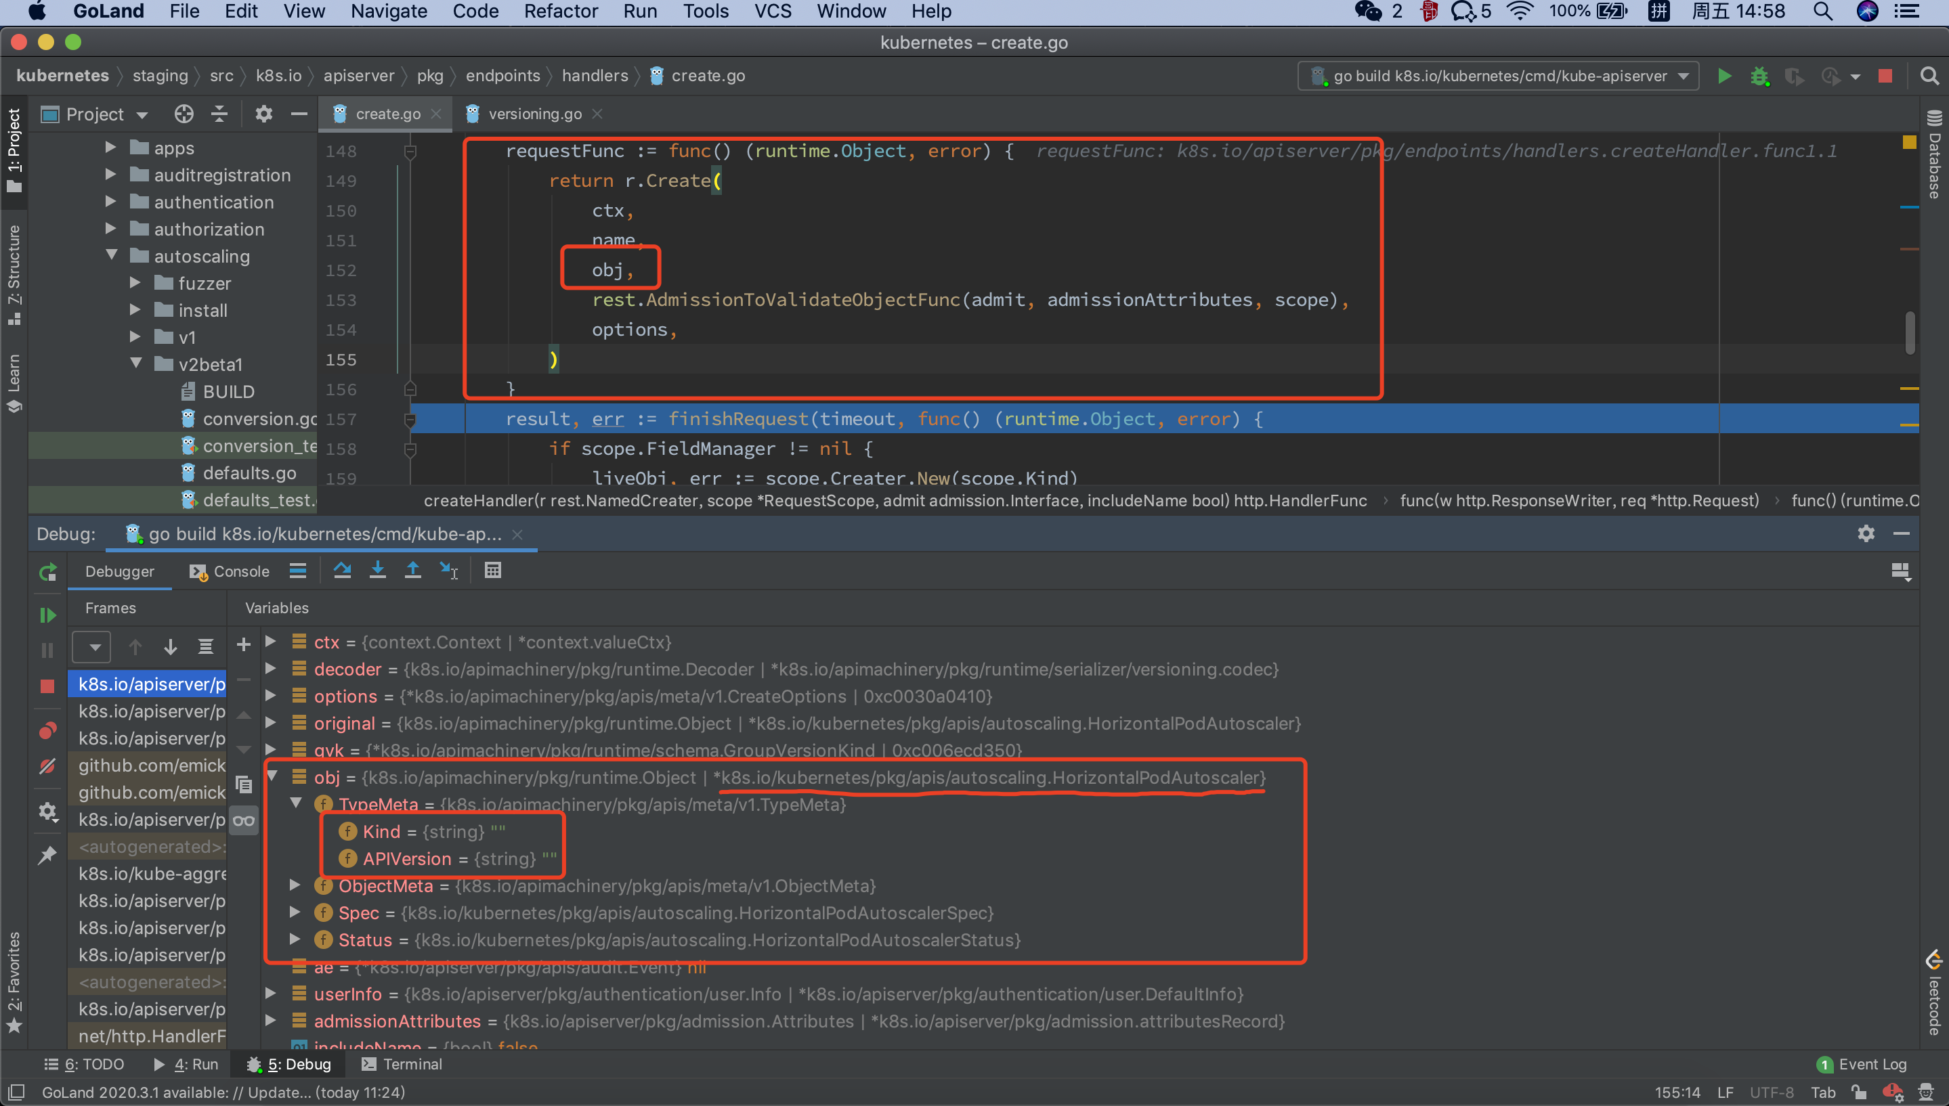Screen dimensions: 1949x1106
Task: Click the Resume Program green icon
Action: [x=47, y=615]
